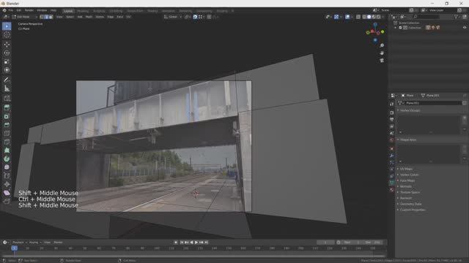This screenshot has height=263, width=469.
Task: Select the Transform tool
Action: click(7, 70)
